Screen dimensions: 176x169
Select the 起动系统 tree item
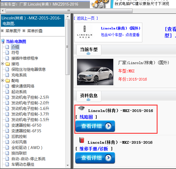pos(19,92)
